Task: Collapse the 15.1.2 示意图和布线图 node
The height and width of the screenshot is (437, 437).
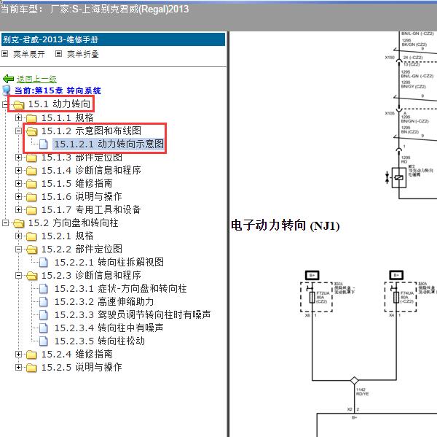Action: [x=18, y=131]
